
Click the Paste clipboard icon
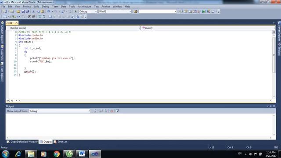point(43,11)
